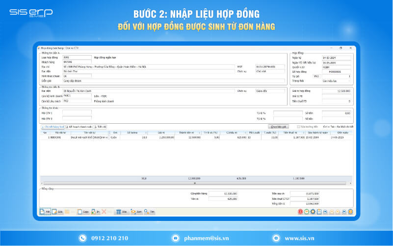Screen dimensions: 393x246
Task: Click the In (Print) toolbar icon
Action: pos(96,212)
